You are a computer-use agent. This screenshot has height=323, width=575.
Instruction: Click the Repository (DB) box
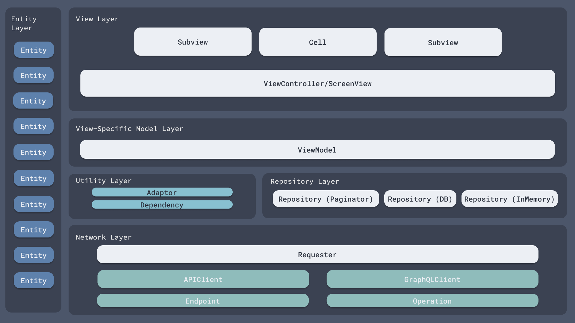pos(420,199)
